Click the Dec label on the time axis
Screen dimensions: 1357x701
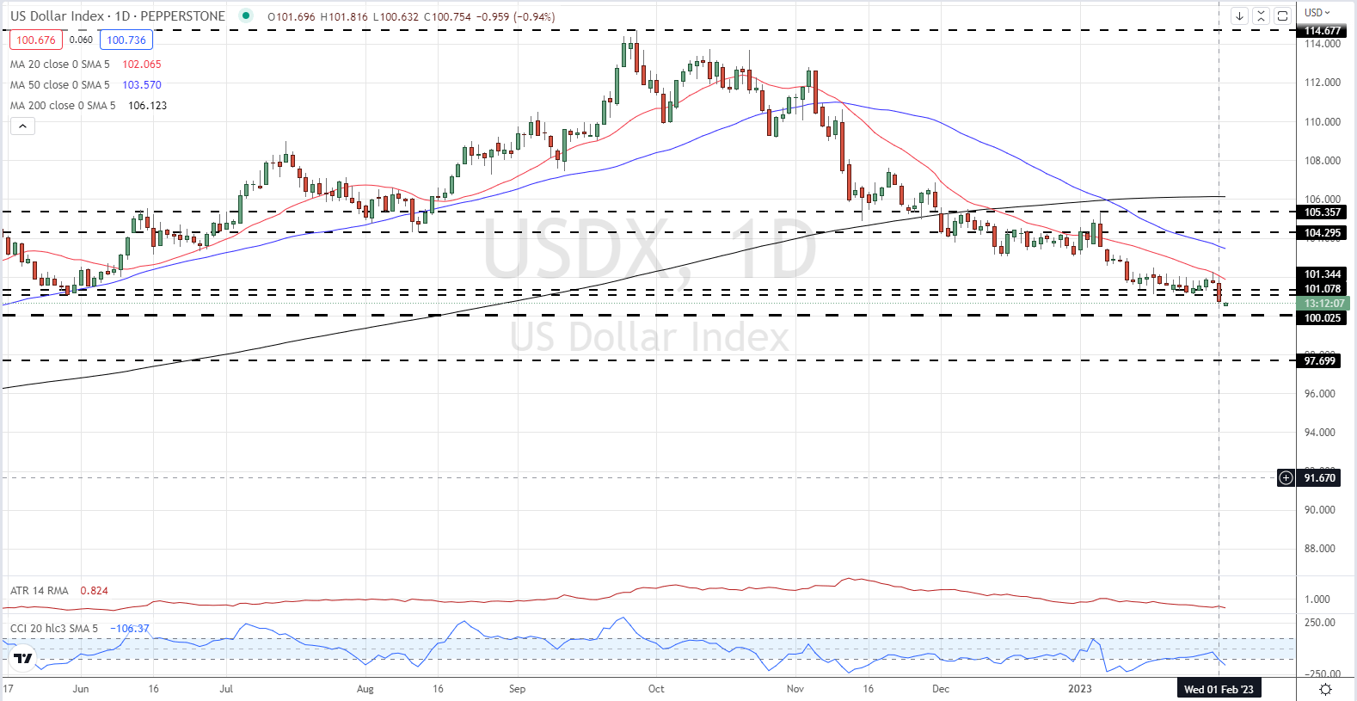click(941, 689)
